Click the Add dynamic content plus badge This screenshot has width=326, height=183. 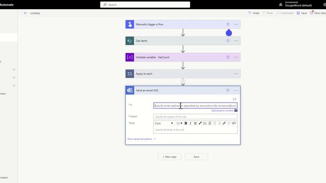point(236,111)
